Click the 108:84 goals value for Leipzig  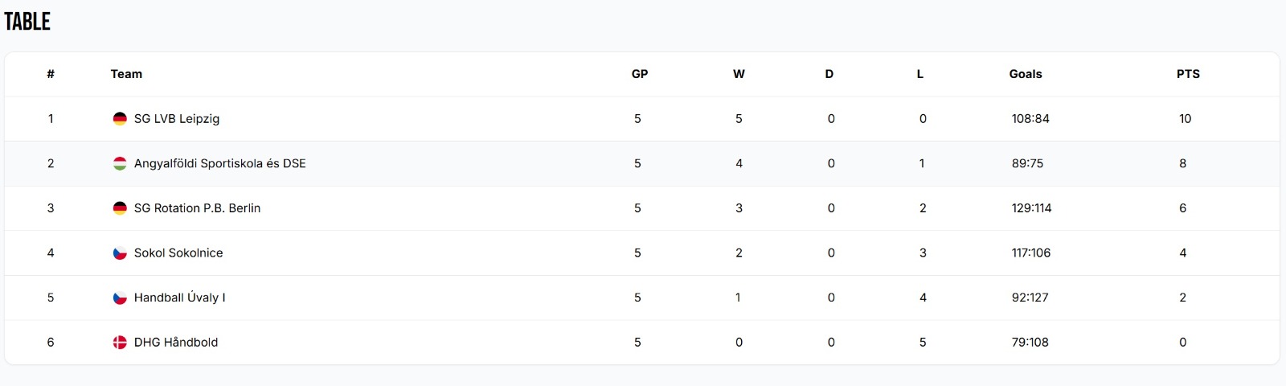pyautogui.click(x=1030, y=119)
